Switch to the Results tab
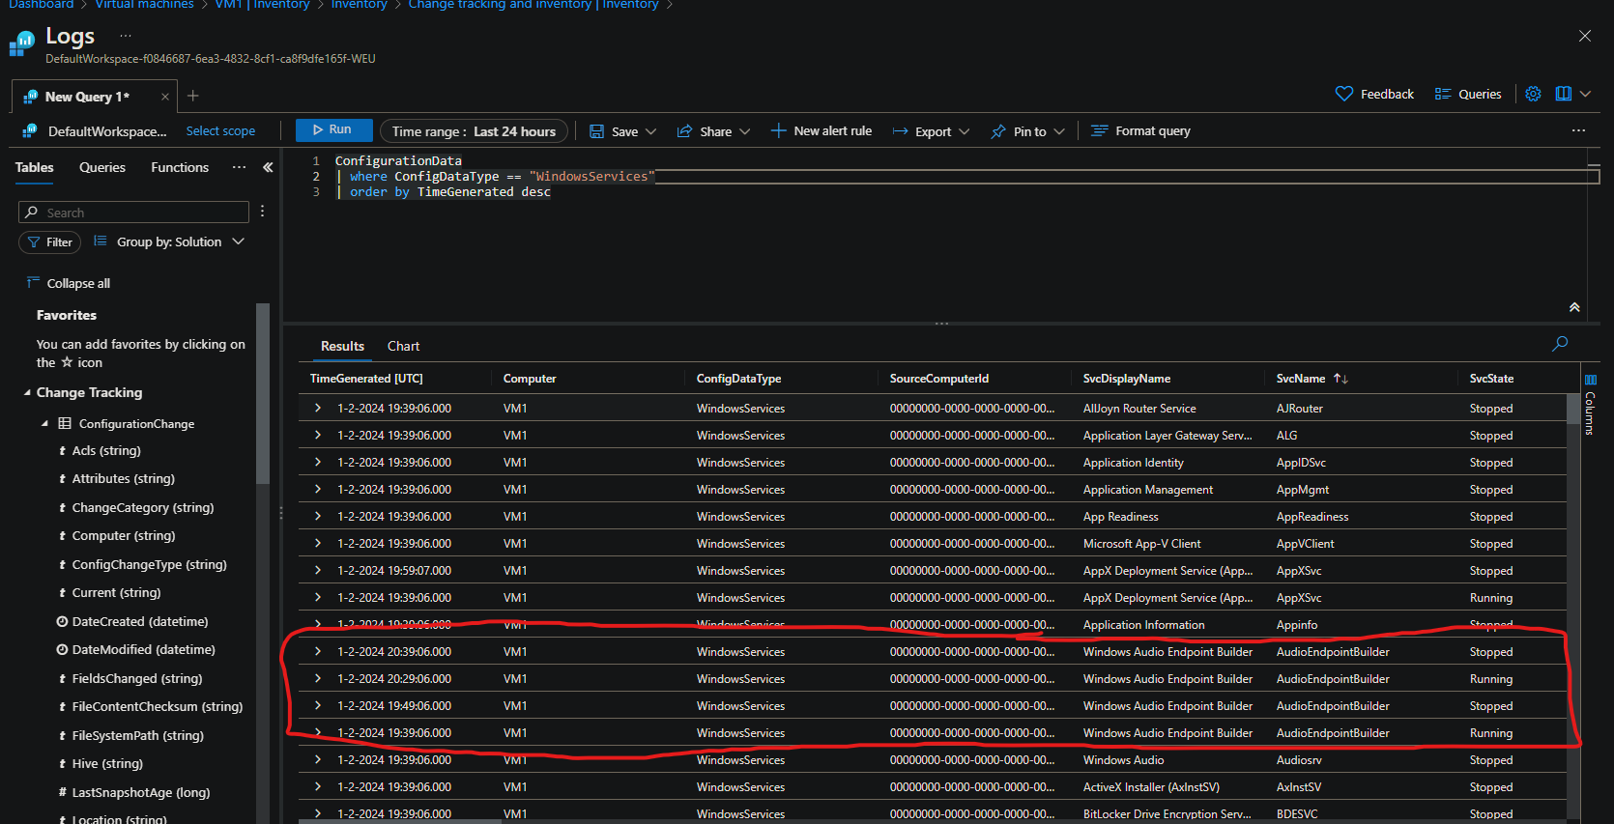 click(x=342, y=346)
